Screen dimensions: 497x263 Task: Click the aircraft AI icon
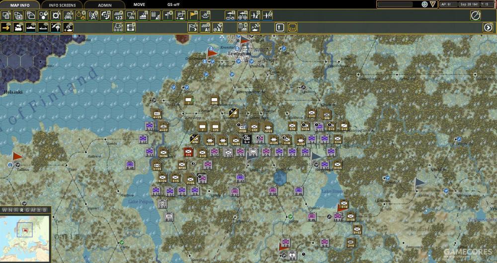pos(218,27)
